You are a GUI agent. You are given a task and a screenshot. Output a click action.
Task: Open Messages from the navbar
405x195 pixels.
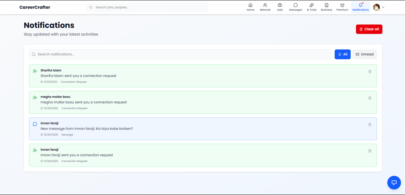coord(295,7)
